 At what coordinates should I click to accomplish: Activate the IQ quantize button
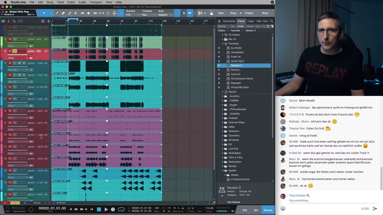tap(121, 13)
